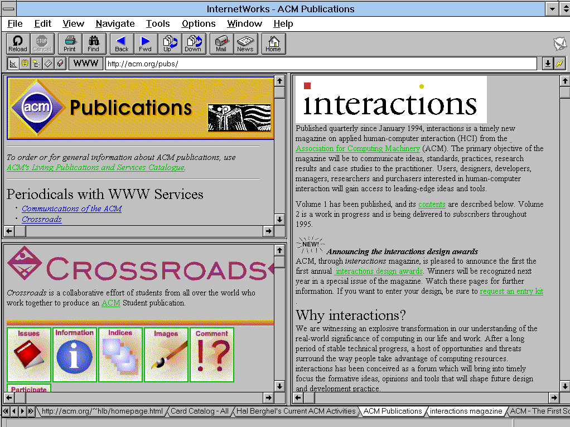Follow the Crossroads link in periodicals list
The image size is (570, 427).
click(42, 219)
